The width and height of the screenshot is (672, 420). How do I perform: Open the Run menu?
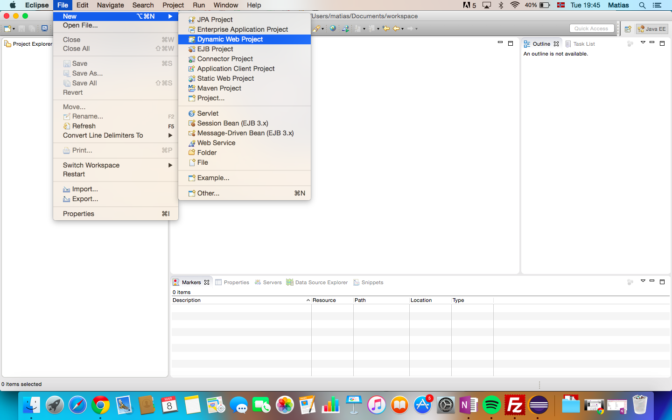coord(199,5)
